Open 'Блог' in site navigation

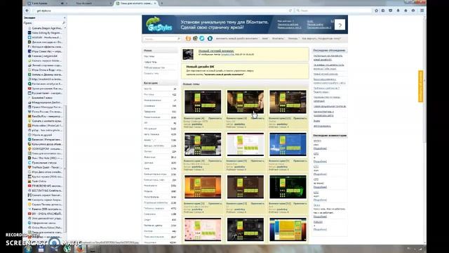point(265,39)
